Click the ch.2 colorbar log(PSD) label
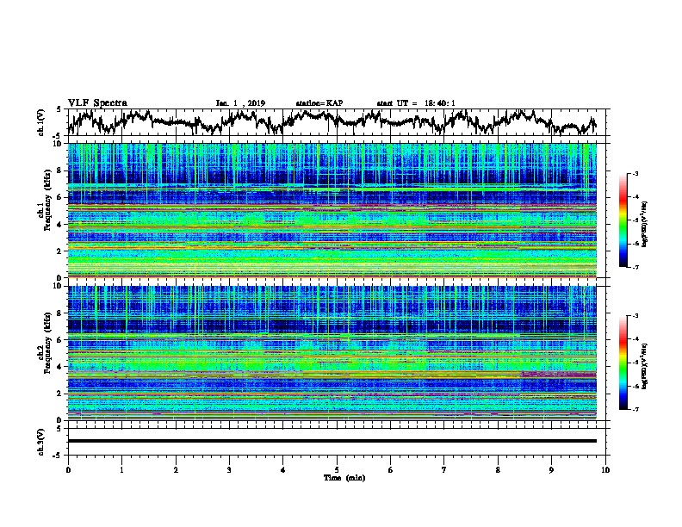This screenshot has height=527, width=682. point(645,367)
